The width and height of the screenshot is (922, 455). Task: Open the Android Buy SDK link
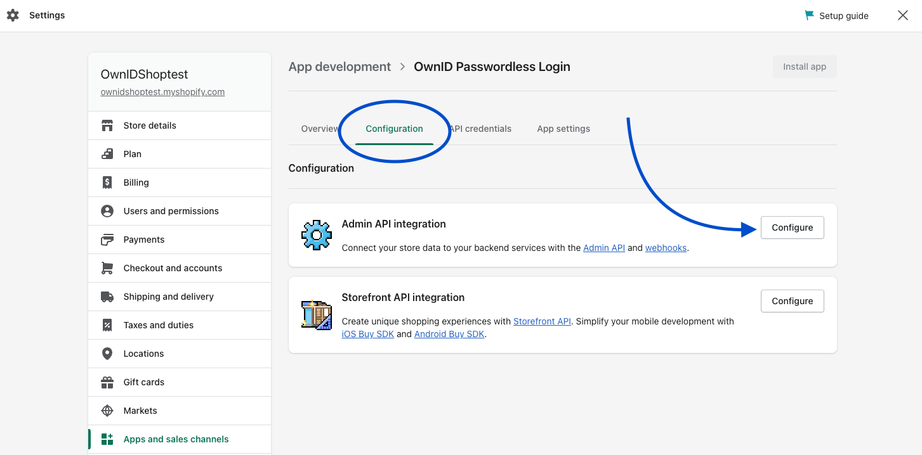[449, 334]
